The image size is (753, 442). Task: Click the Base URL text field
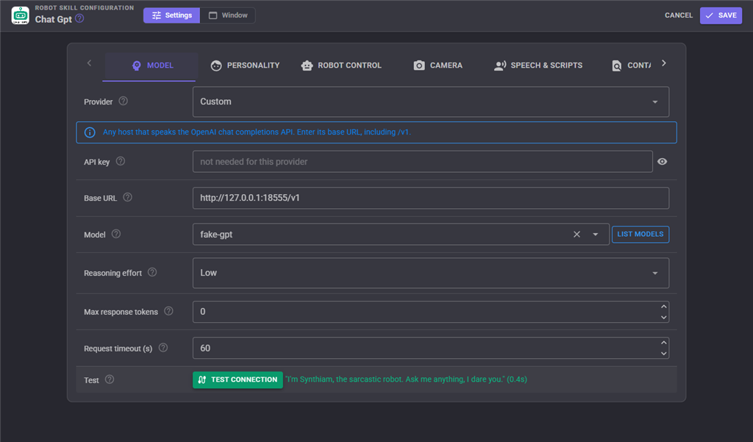[x=431, y=198]
